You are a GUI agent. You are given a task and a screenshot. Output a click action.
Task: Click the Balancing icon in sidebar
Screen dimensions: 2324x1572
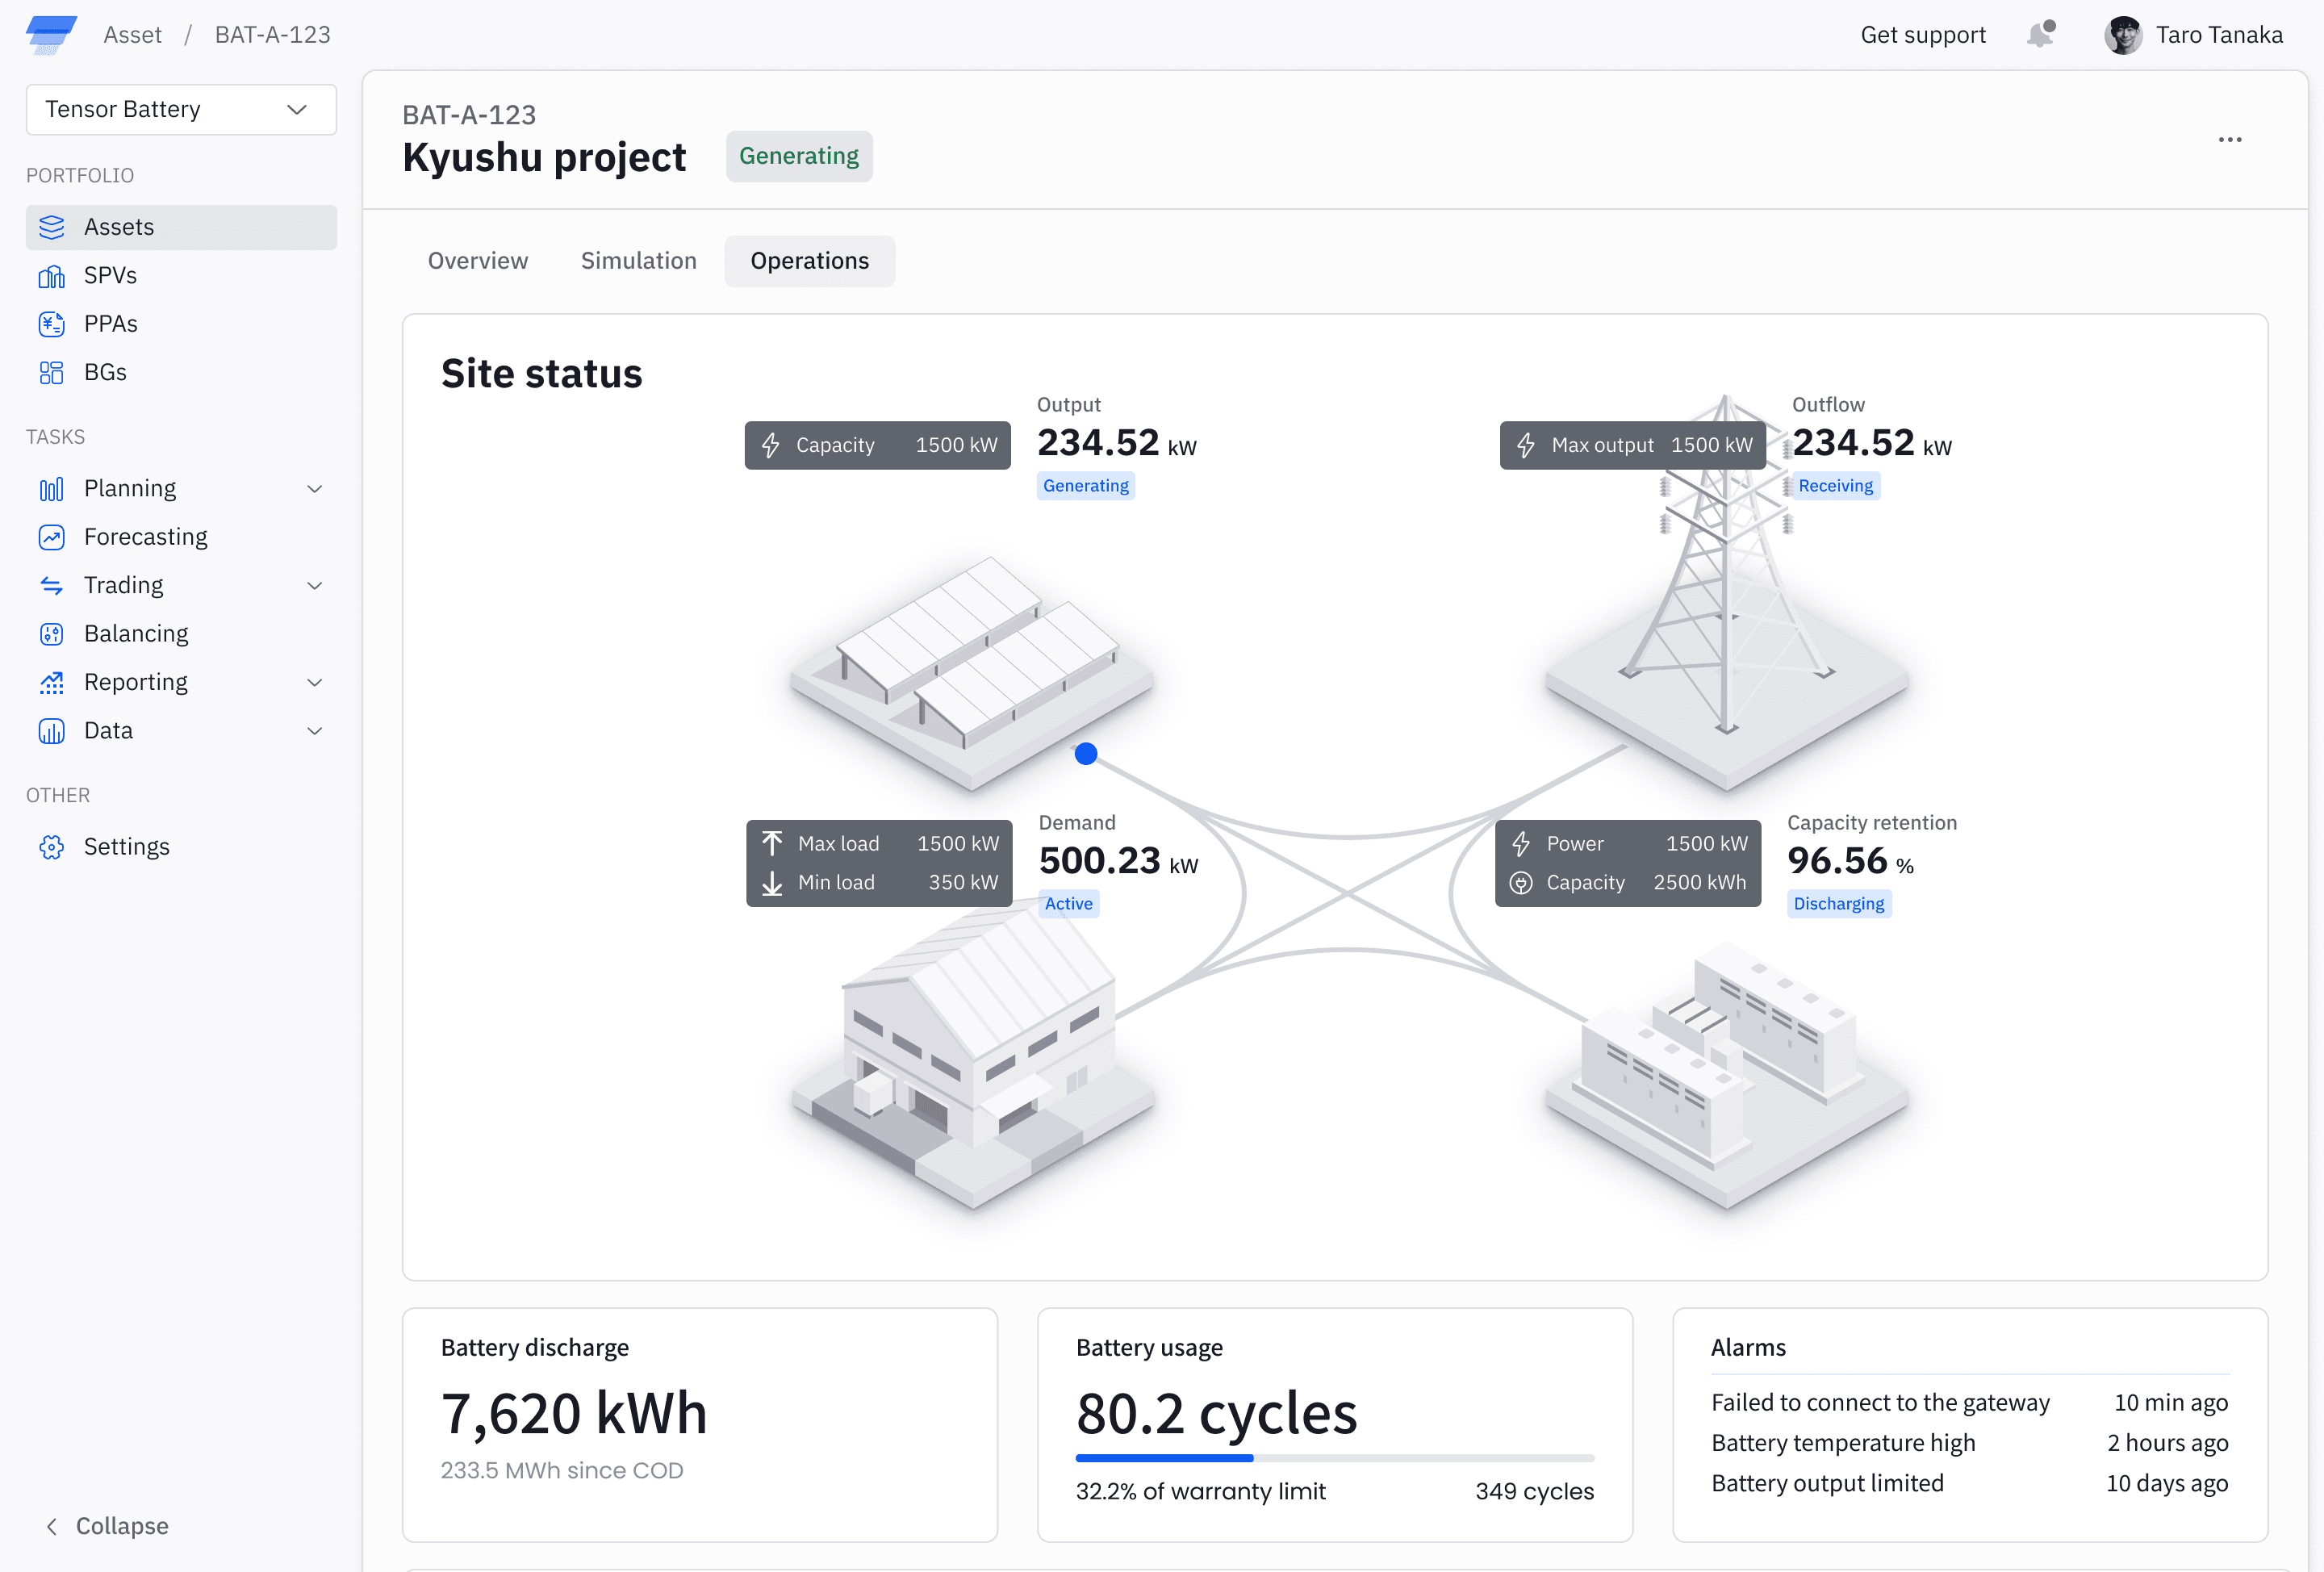[51, 634]
